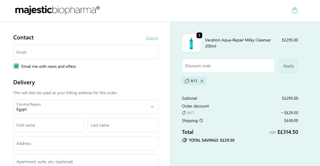This screenshot has width=320, height=166.
Task: Click the total savings tag icon
Action: click(x=185, y=140)
